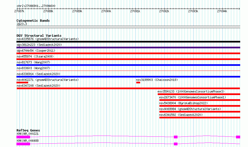The width and height of the screenshot is (248, 147).
Task: Select the first exon of KHK|NM_000221
Action: point(23,137)
